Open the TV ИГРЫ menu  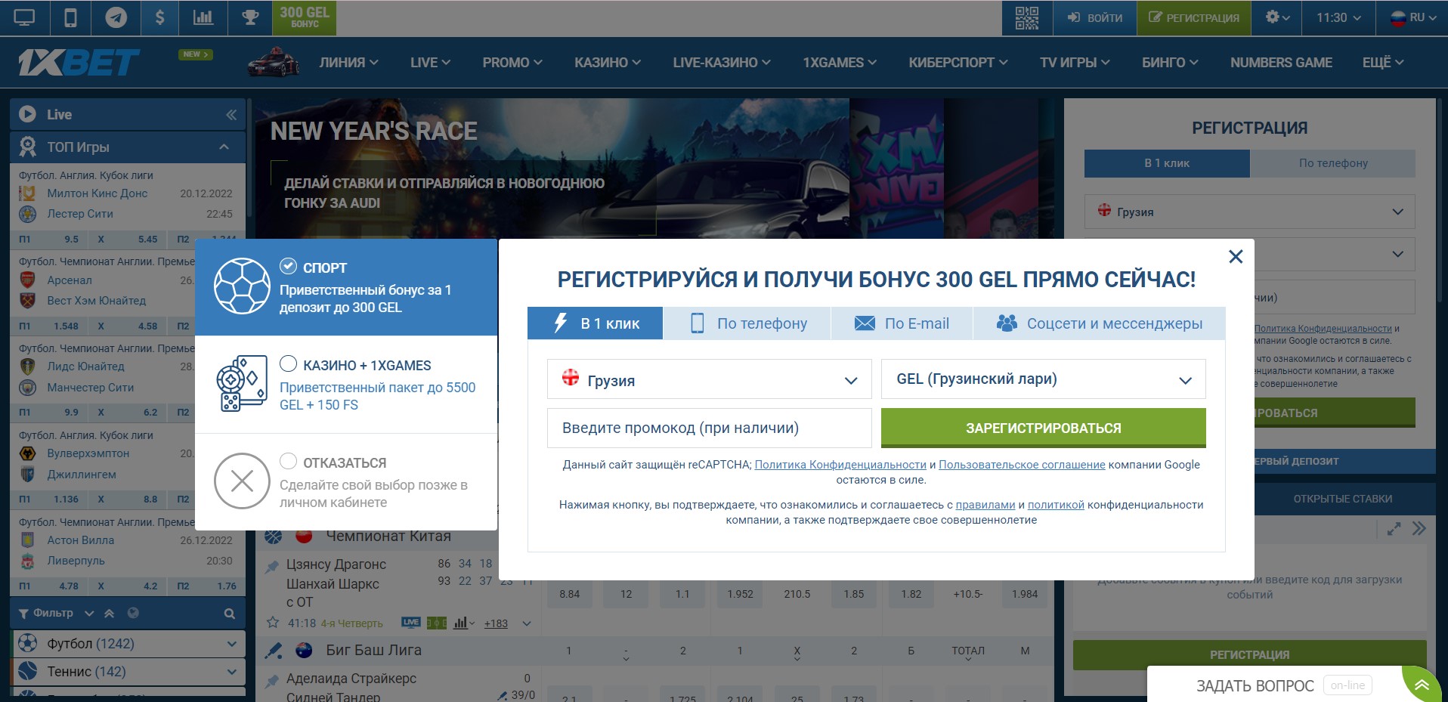pyautogui.click(x=1075, y=63)
